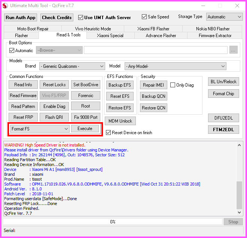Click the Forensic button
The height and width of the screenshot is (238, 247).
coord(86,96)
